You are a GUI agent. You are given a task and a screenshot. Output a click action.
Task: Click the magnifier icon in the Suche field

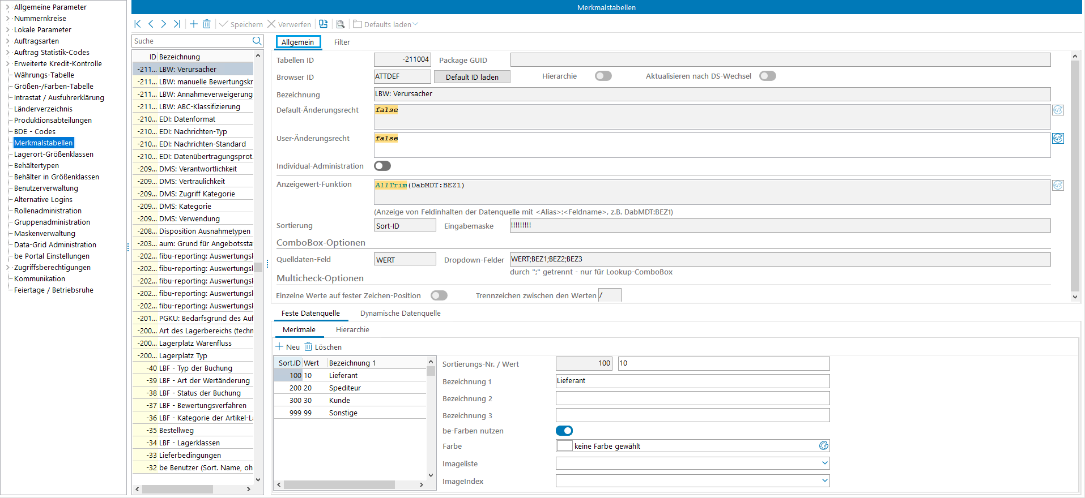click(257, 41)
